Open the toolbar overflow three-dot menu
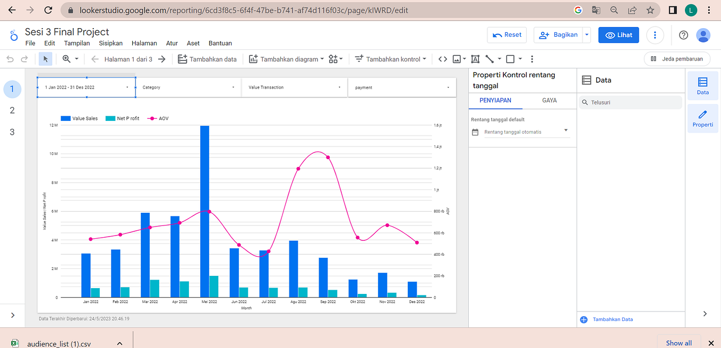 point(532,59)
